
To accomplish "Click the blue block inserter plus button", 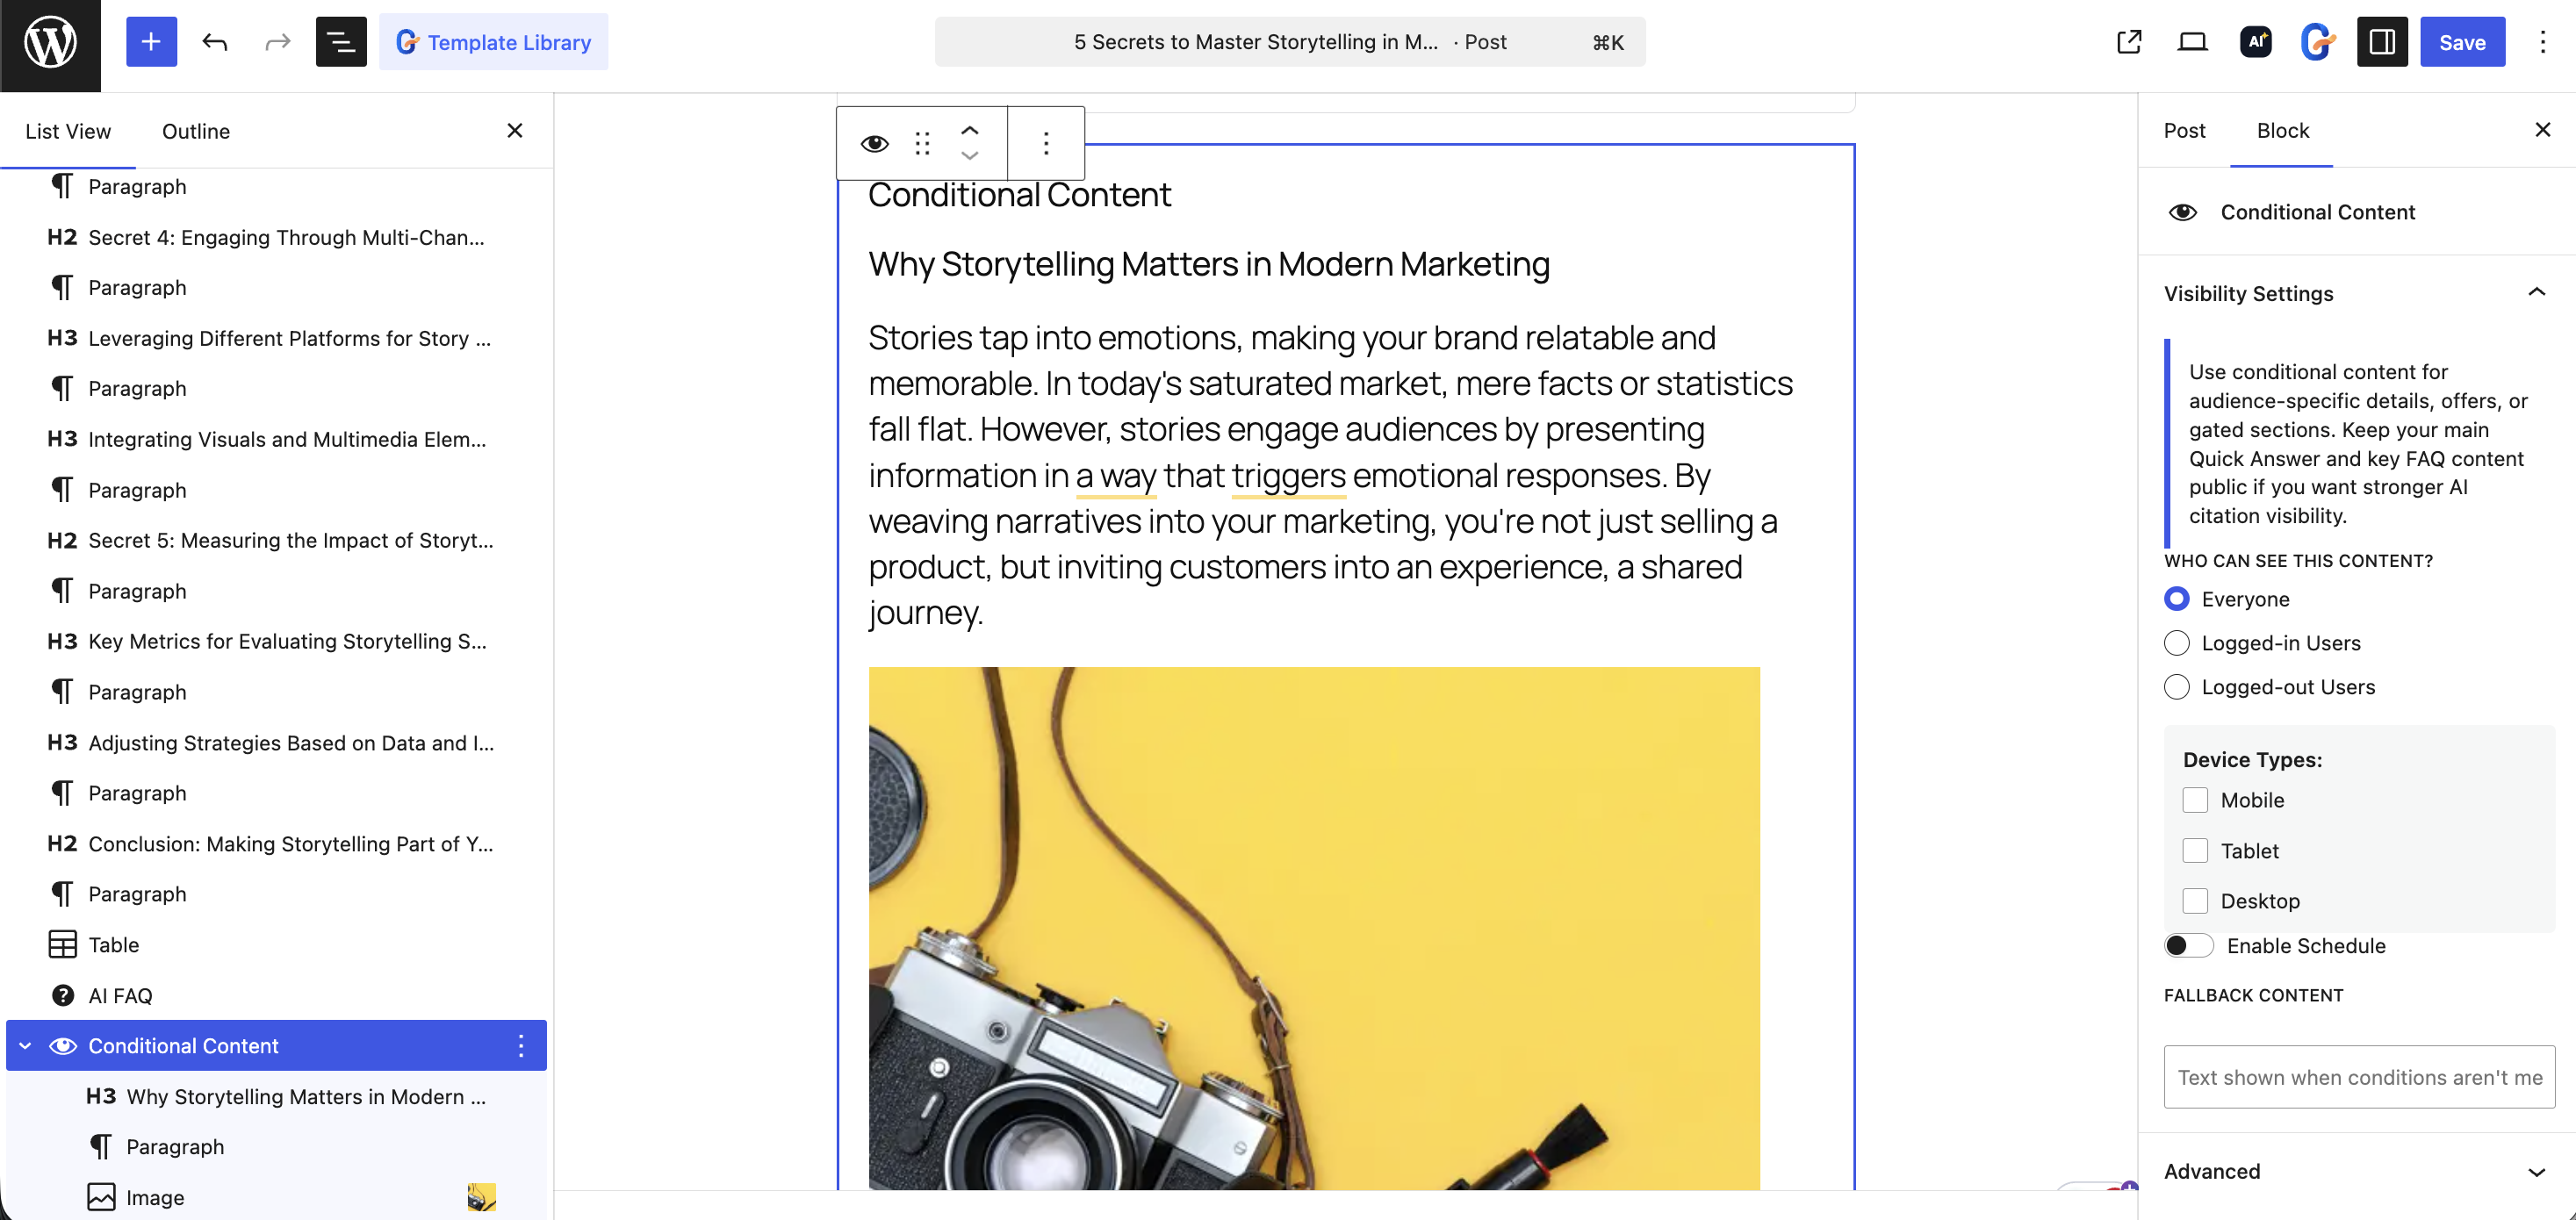I will tap(151, 42).
